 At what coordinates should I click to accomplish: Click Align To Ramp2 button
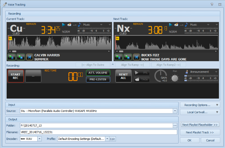[x=169, y=65]
